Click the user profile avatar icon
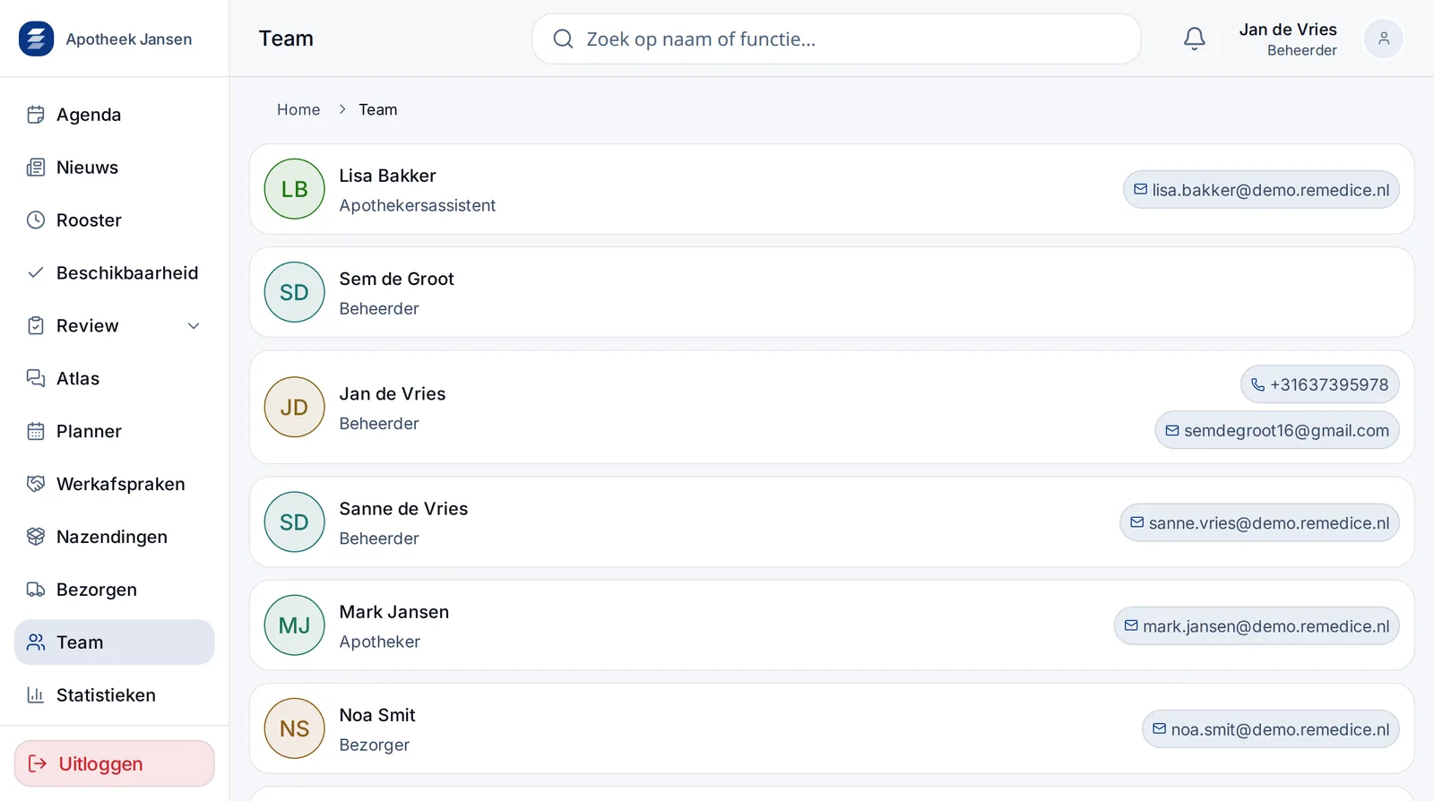1434x801 pixels. pyautogui.click(x=1383, y=39)
